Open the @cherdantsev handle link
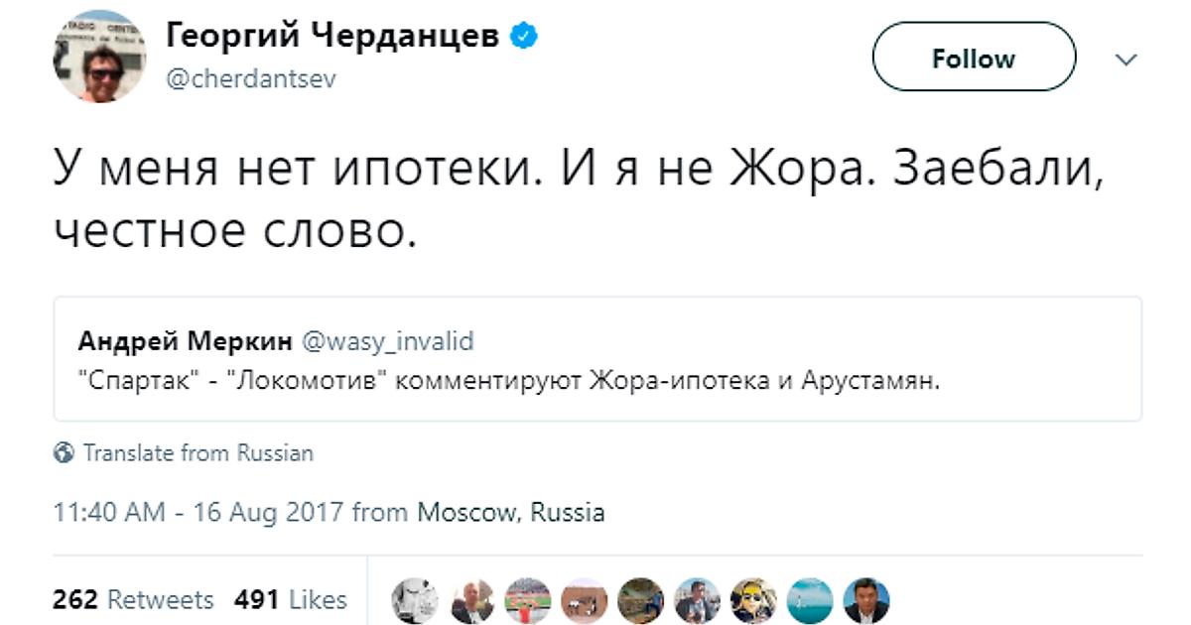 [x=250, y=79]
